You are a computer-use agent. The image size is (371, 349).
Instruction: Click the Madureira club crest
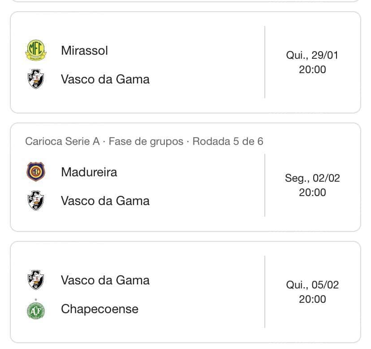click(36, 172)
